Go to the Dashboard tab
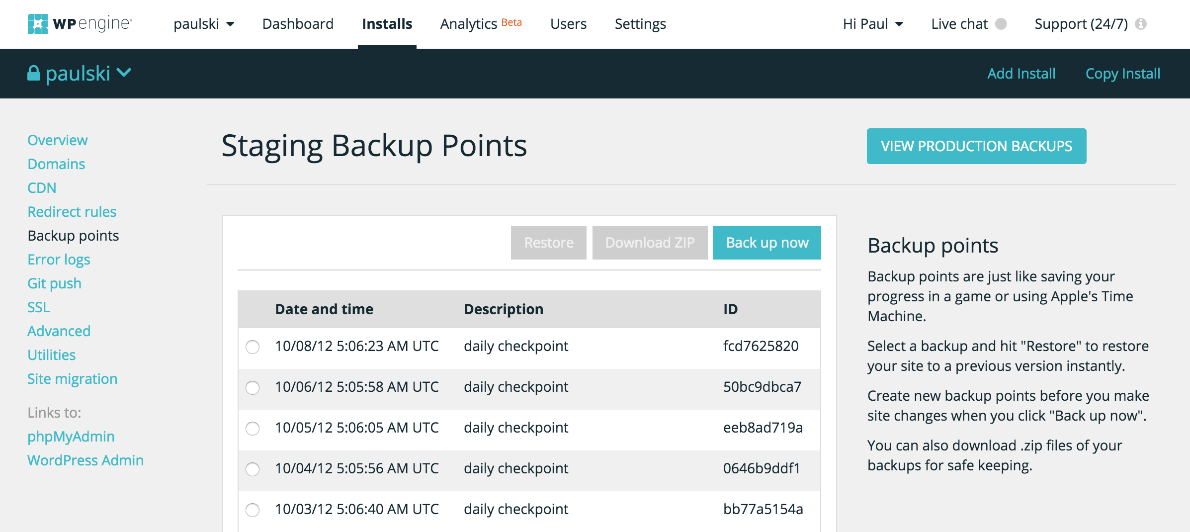 pyautogui.click(x=298, y=24)
